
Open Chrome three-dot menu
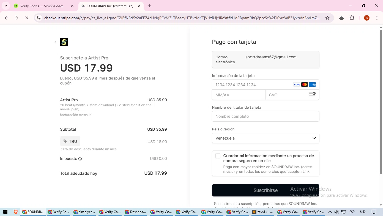pyautogui.click(x=377, y=18)
